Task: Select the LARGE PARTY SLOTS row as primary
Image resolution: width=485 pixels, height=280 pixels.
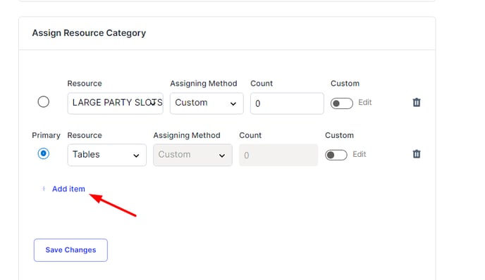Action: 43,101
